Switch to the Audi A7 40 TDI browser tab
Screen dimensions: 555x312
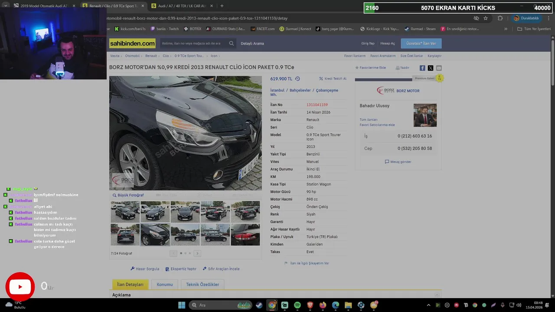coord(182,6)
